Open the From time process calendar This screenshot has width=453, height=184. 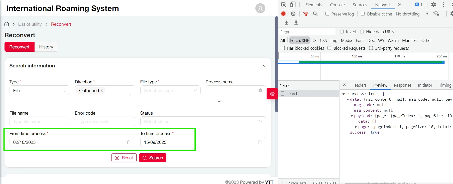pyautogui.click(x=129, y=142)
